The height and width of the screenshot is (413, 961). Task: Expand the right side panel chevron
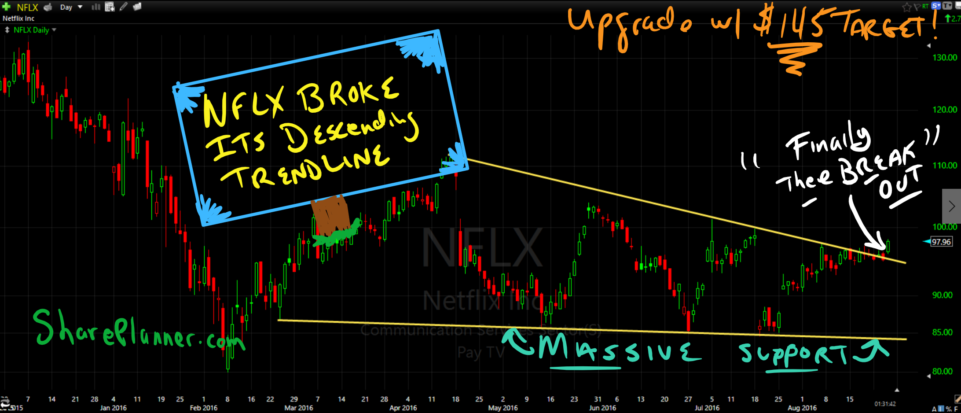tap(951, 206)
